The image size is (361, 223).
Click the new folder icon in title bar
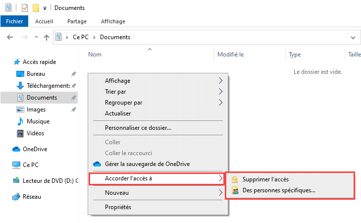click(x=36, y=8)
